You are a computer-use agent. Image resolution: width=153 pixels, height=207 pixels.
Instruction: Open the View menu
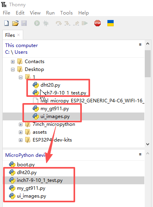(35, 13)
